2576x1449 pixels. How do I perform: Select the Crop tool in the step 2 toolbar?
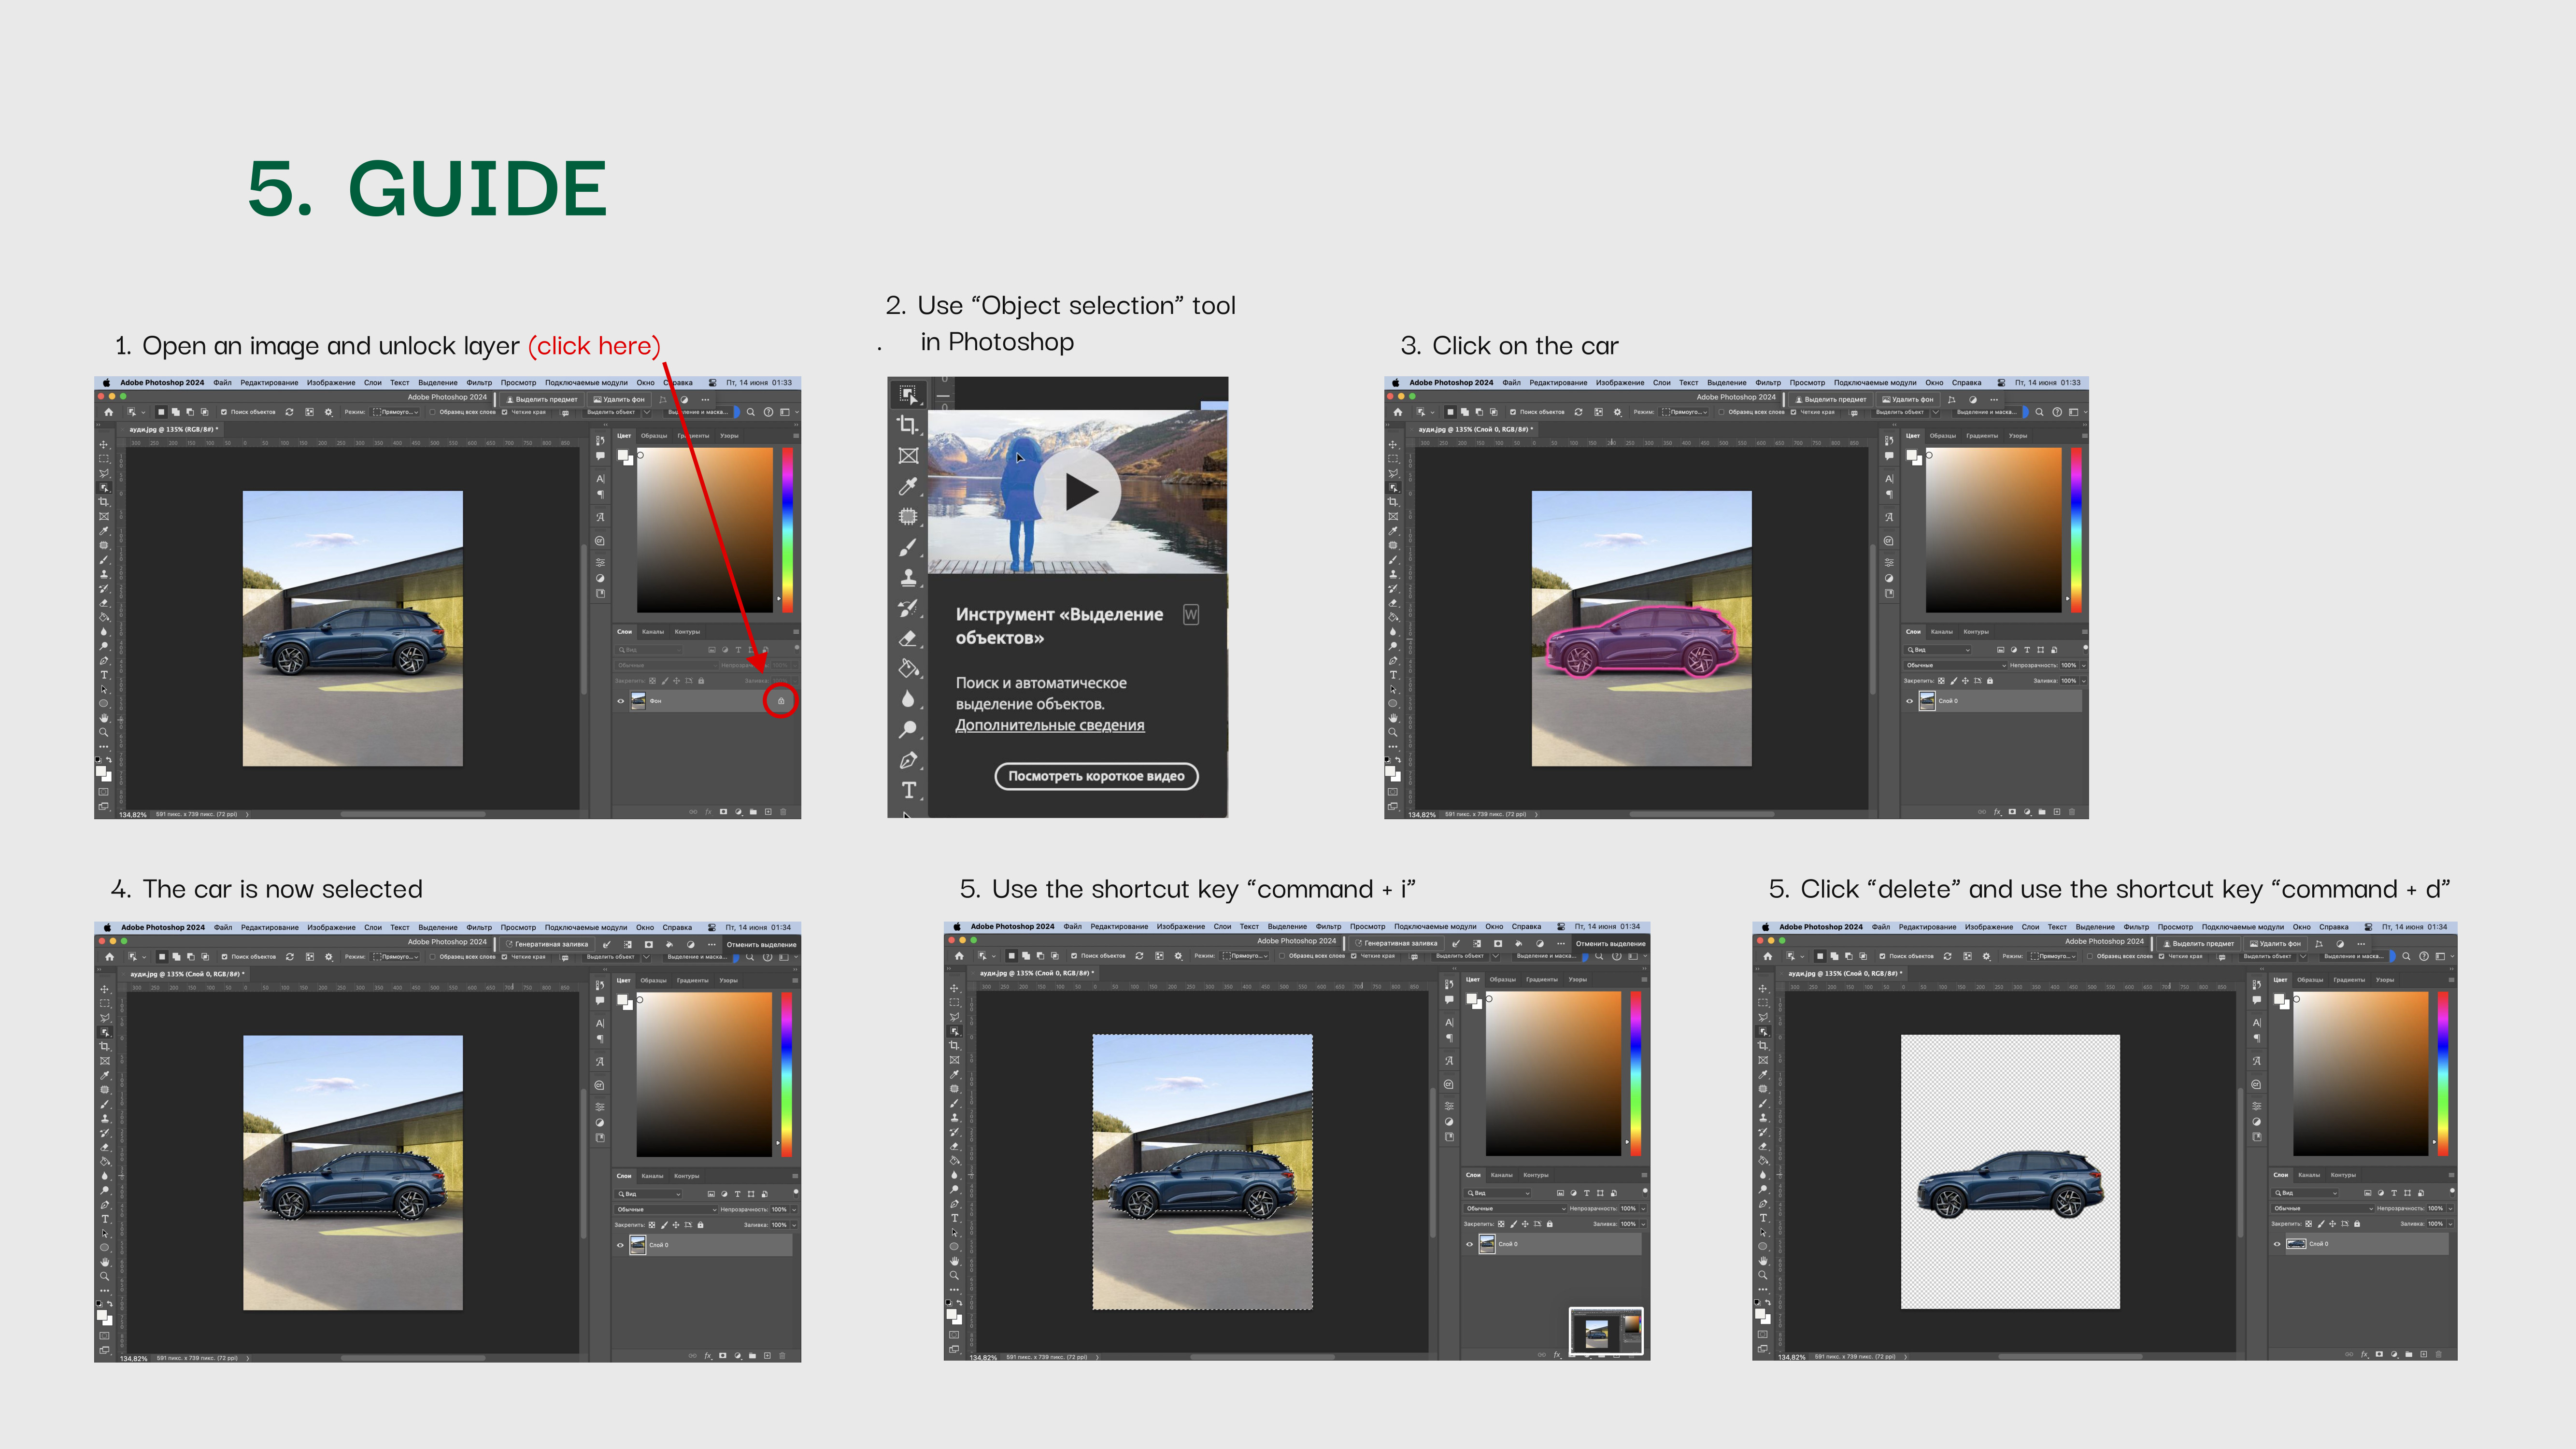(x=908, y=425)
